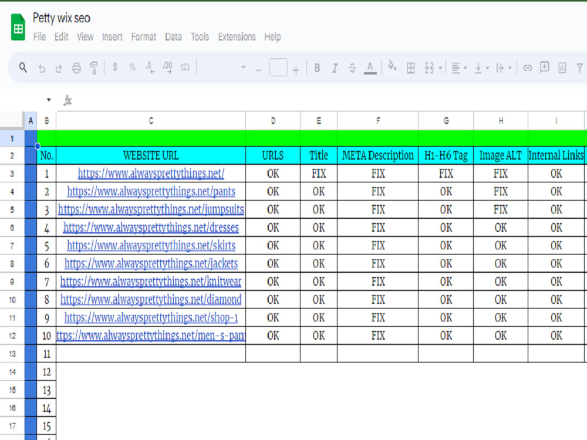Click the font size input box

278,67
